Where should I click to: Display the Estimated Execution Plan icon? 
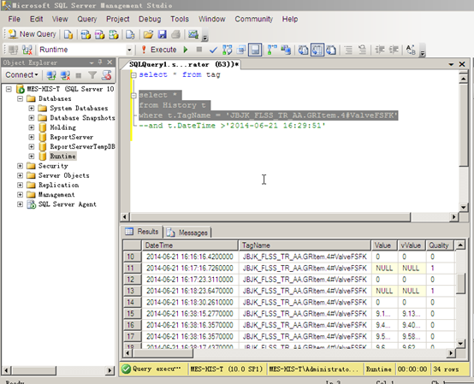(x=227, y=50)
